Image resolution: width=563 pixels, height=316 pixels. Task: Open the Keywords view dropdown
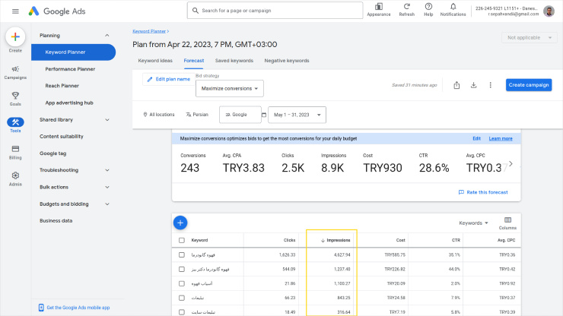[473, 223]
